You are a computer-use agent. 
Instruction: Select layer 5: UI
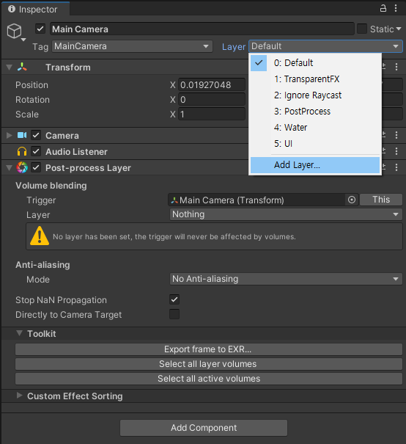315,144
